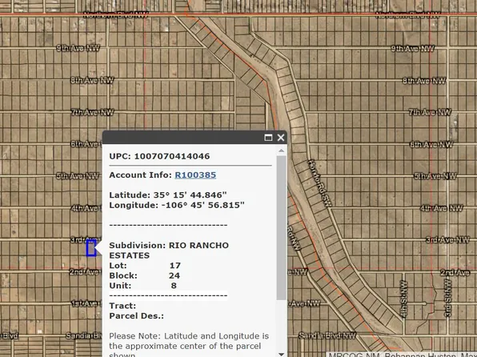
Task: Click the right Northern Blvd NW label
Action: 407,14
